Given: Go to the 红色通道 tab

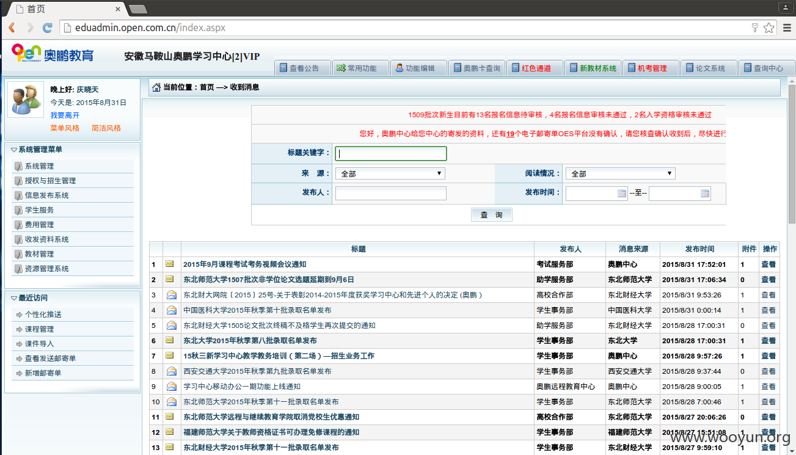Looking at the screenshot, I should point(535,68).
